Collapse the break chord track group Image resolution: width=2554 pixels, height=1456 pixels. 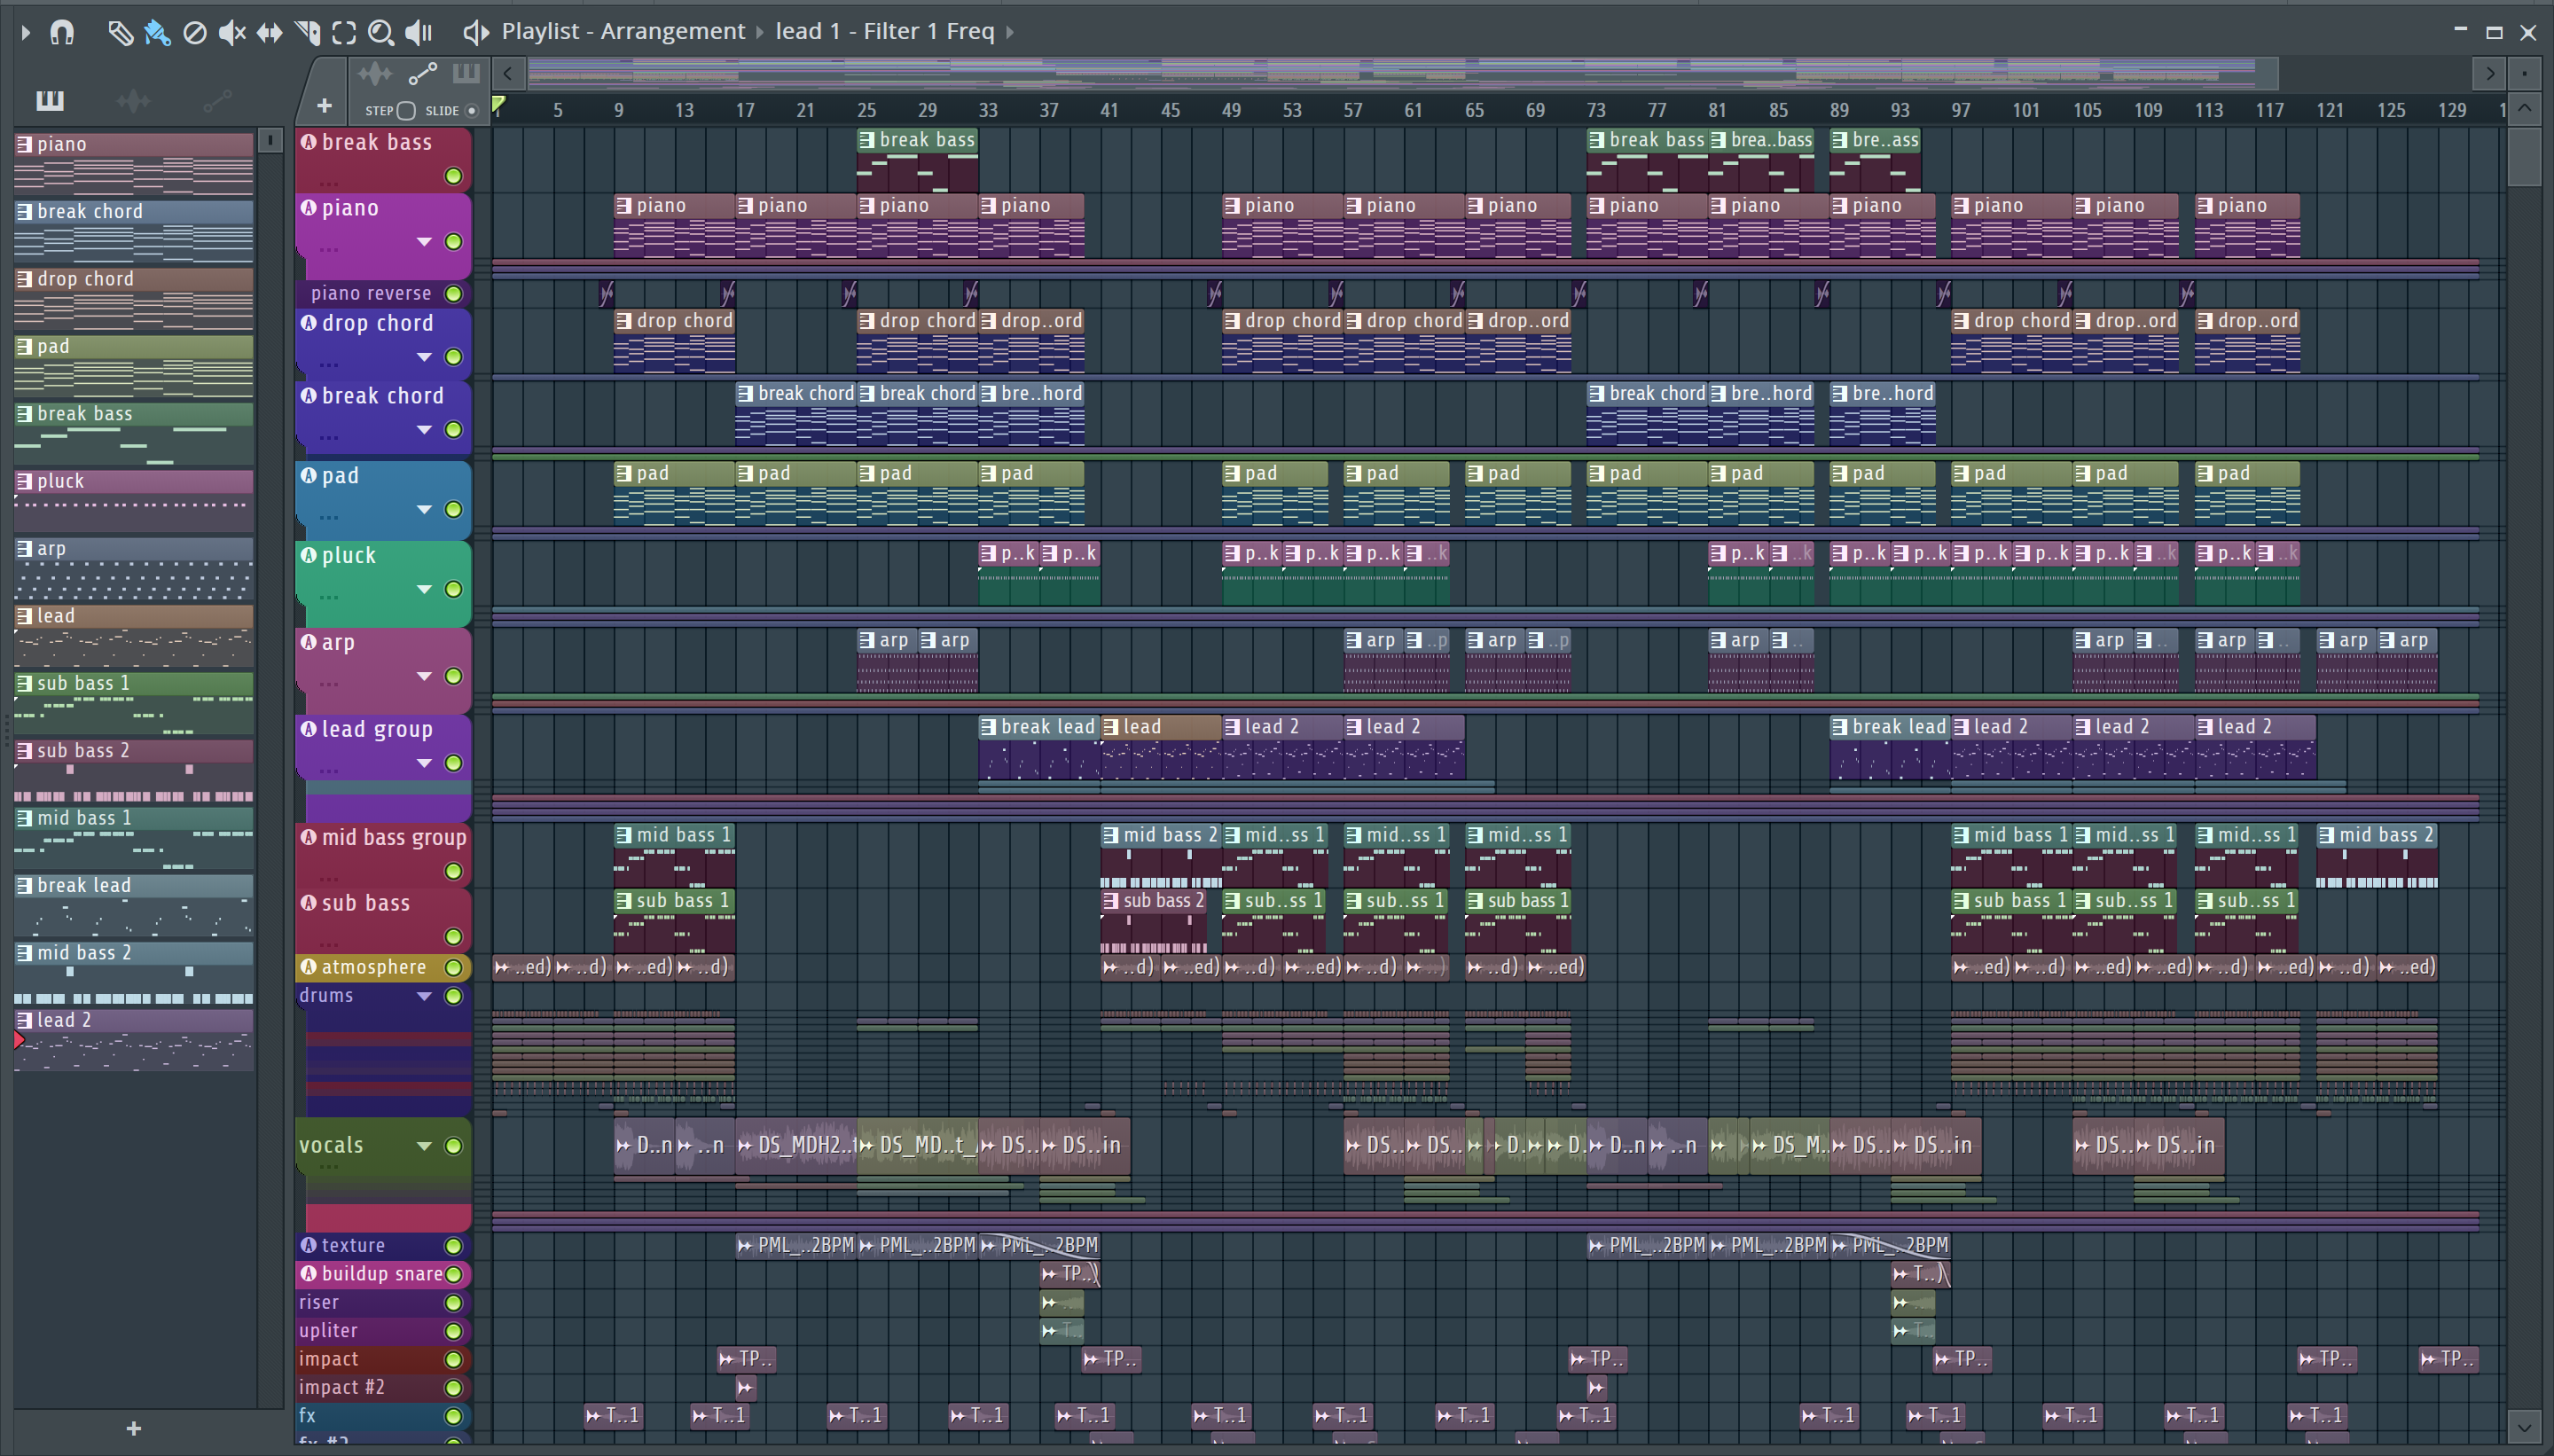424,430
